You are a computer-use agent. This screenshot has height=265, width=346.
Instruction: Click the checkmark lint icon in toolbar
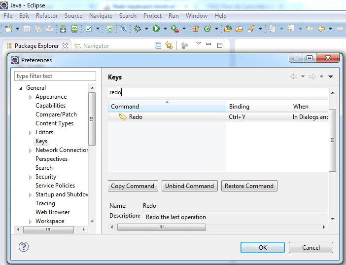(x=89, y=29)
